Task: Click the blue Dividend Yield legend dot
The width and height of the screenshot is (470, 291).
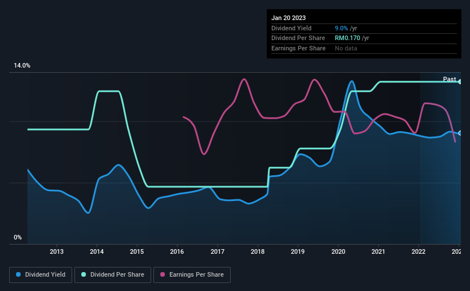Action: tap(18, 274)
